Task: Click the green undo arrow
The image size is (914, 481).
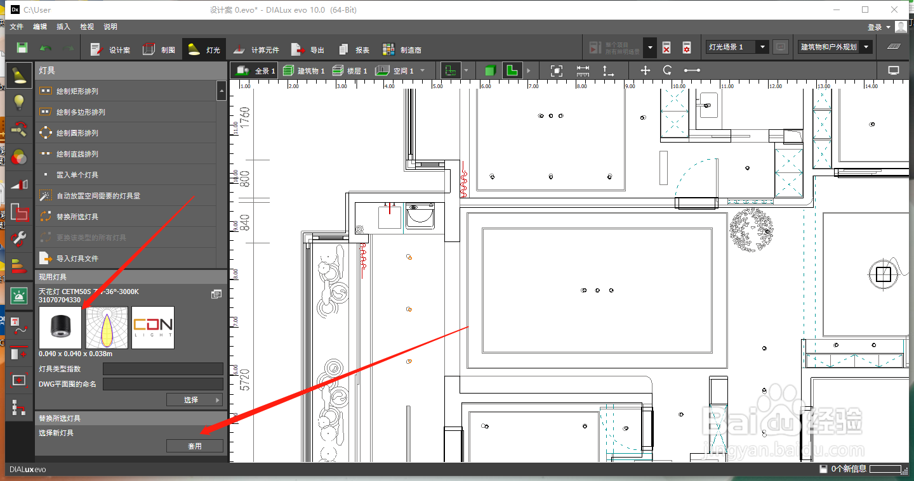Action: (x=46, y=48)
